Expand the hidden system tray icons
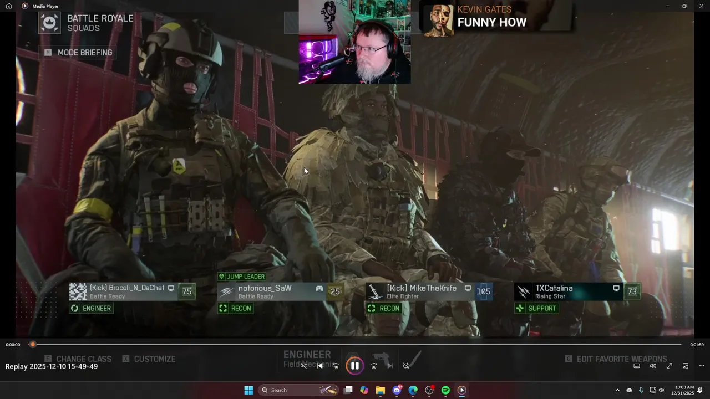The height and width of the screenshot is (399, 710). pos(617,390)
